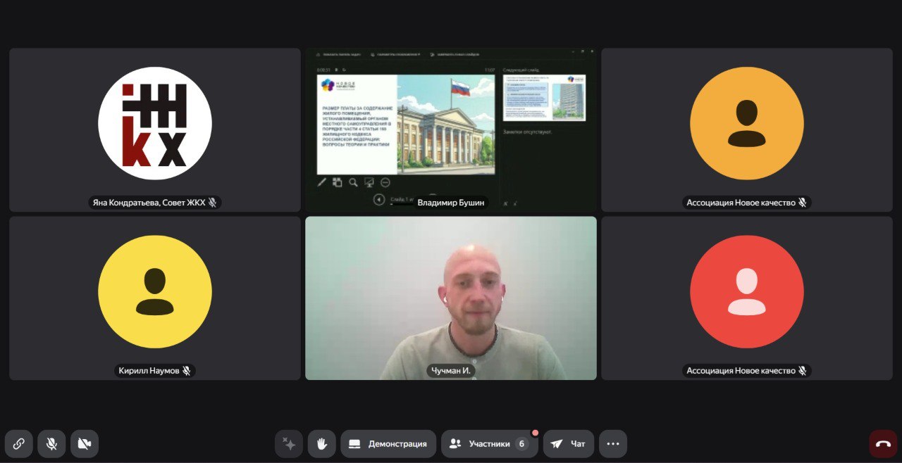Click see-all-slides icon under the slide
Screen dimensions: 902x463
coord(338,182)
